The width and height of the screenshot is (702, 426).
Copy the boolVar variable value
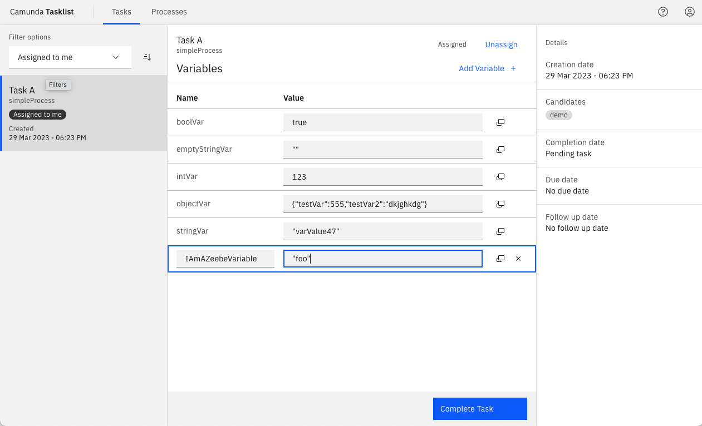click(x=500, y=122)
